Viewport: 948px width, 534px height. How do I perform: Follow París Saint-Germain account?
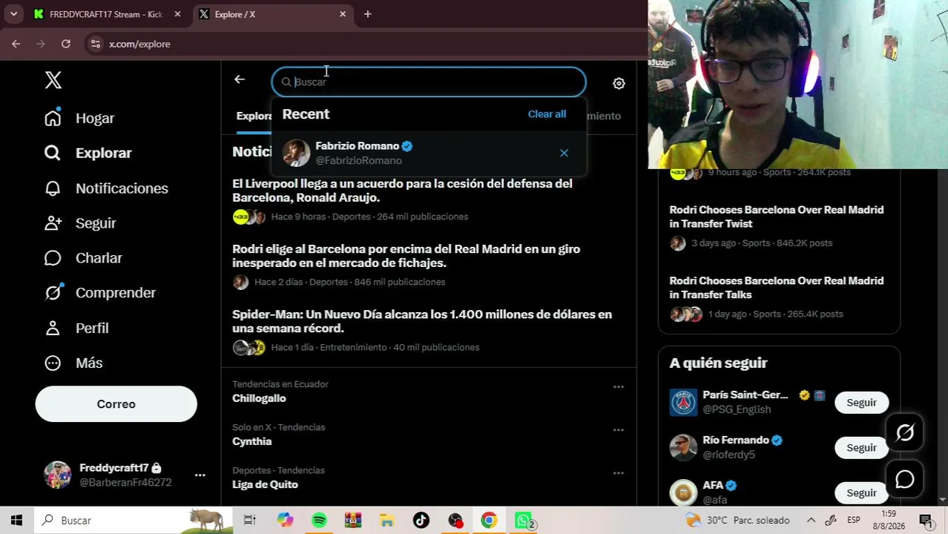(x=861, y=403)
